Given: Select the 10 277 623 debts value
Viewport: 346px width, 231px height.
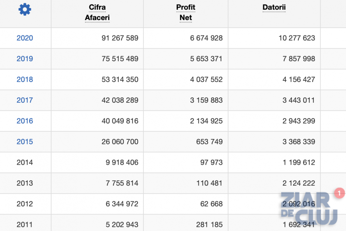Looking at the screenshot, I should point(297,38).
